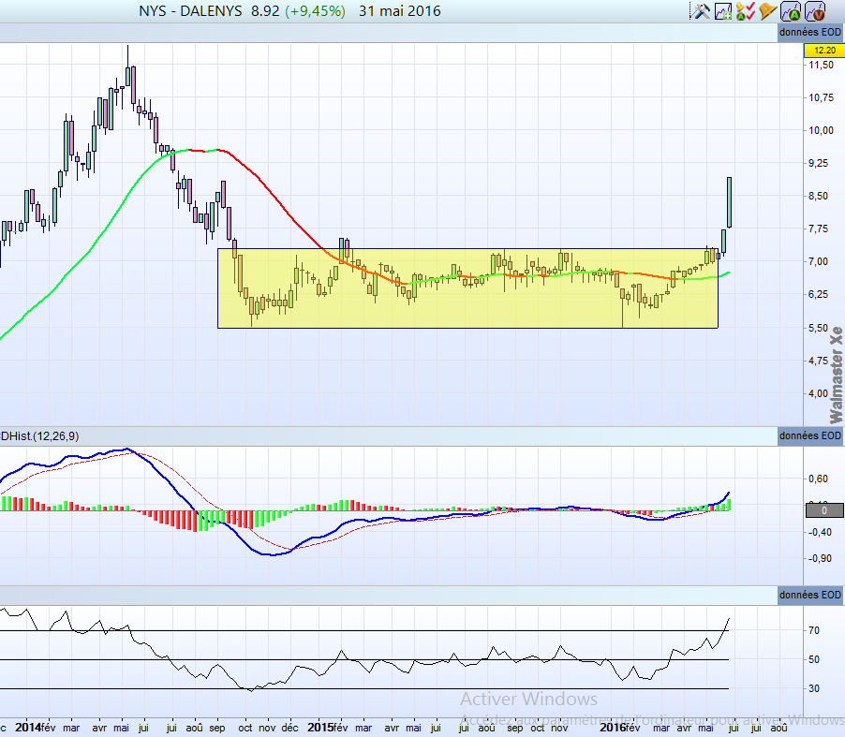Click the RSI panel 'données EOD' label
This screenshot has height=737, width=845.
[810, 595]
